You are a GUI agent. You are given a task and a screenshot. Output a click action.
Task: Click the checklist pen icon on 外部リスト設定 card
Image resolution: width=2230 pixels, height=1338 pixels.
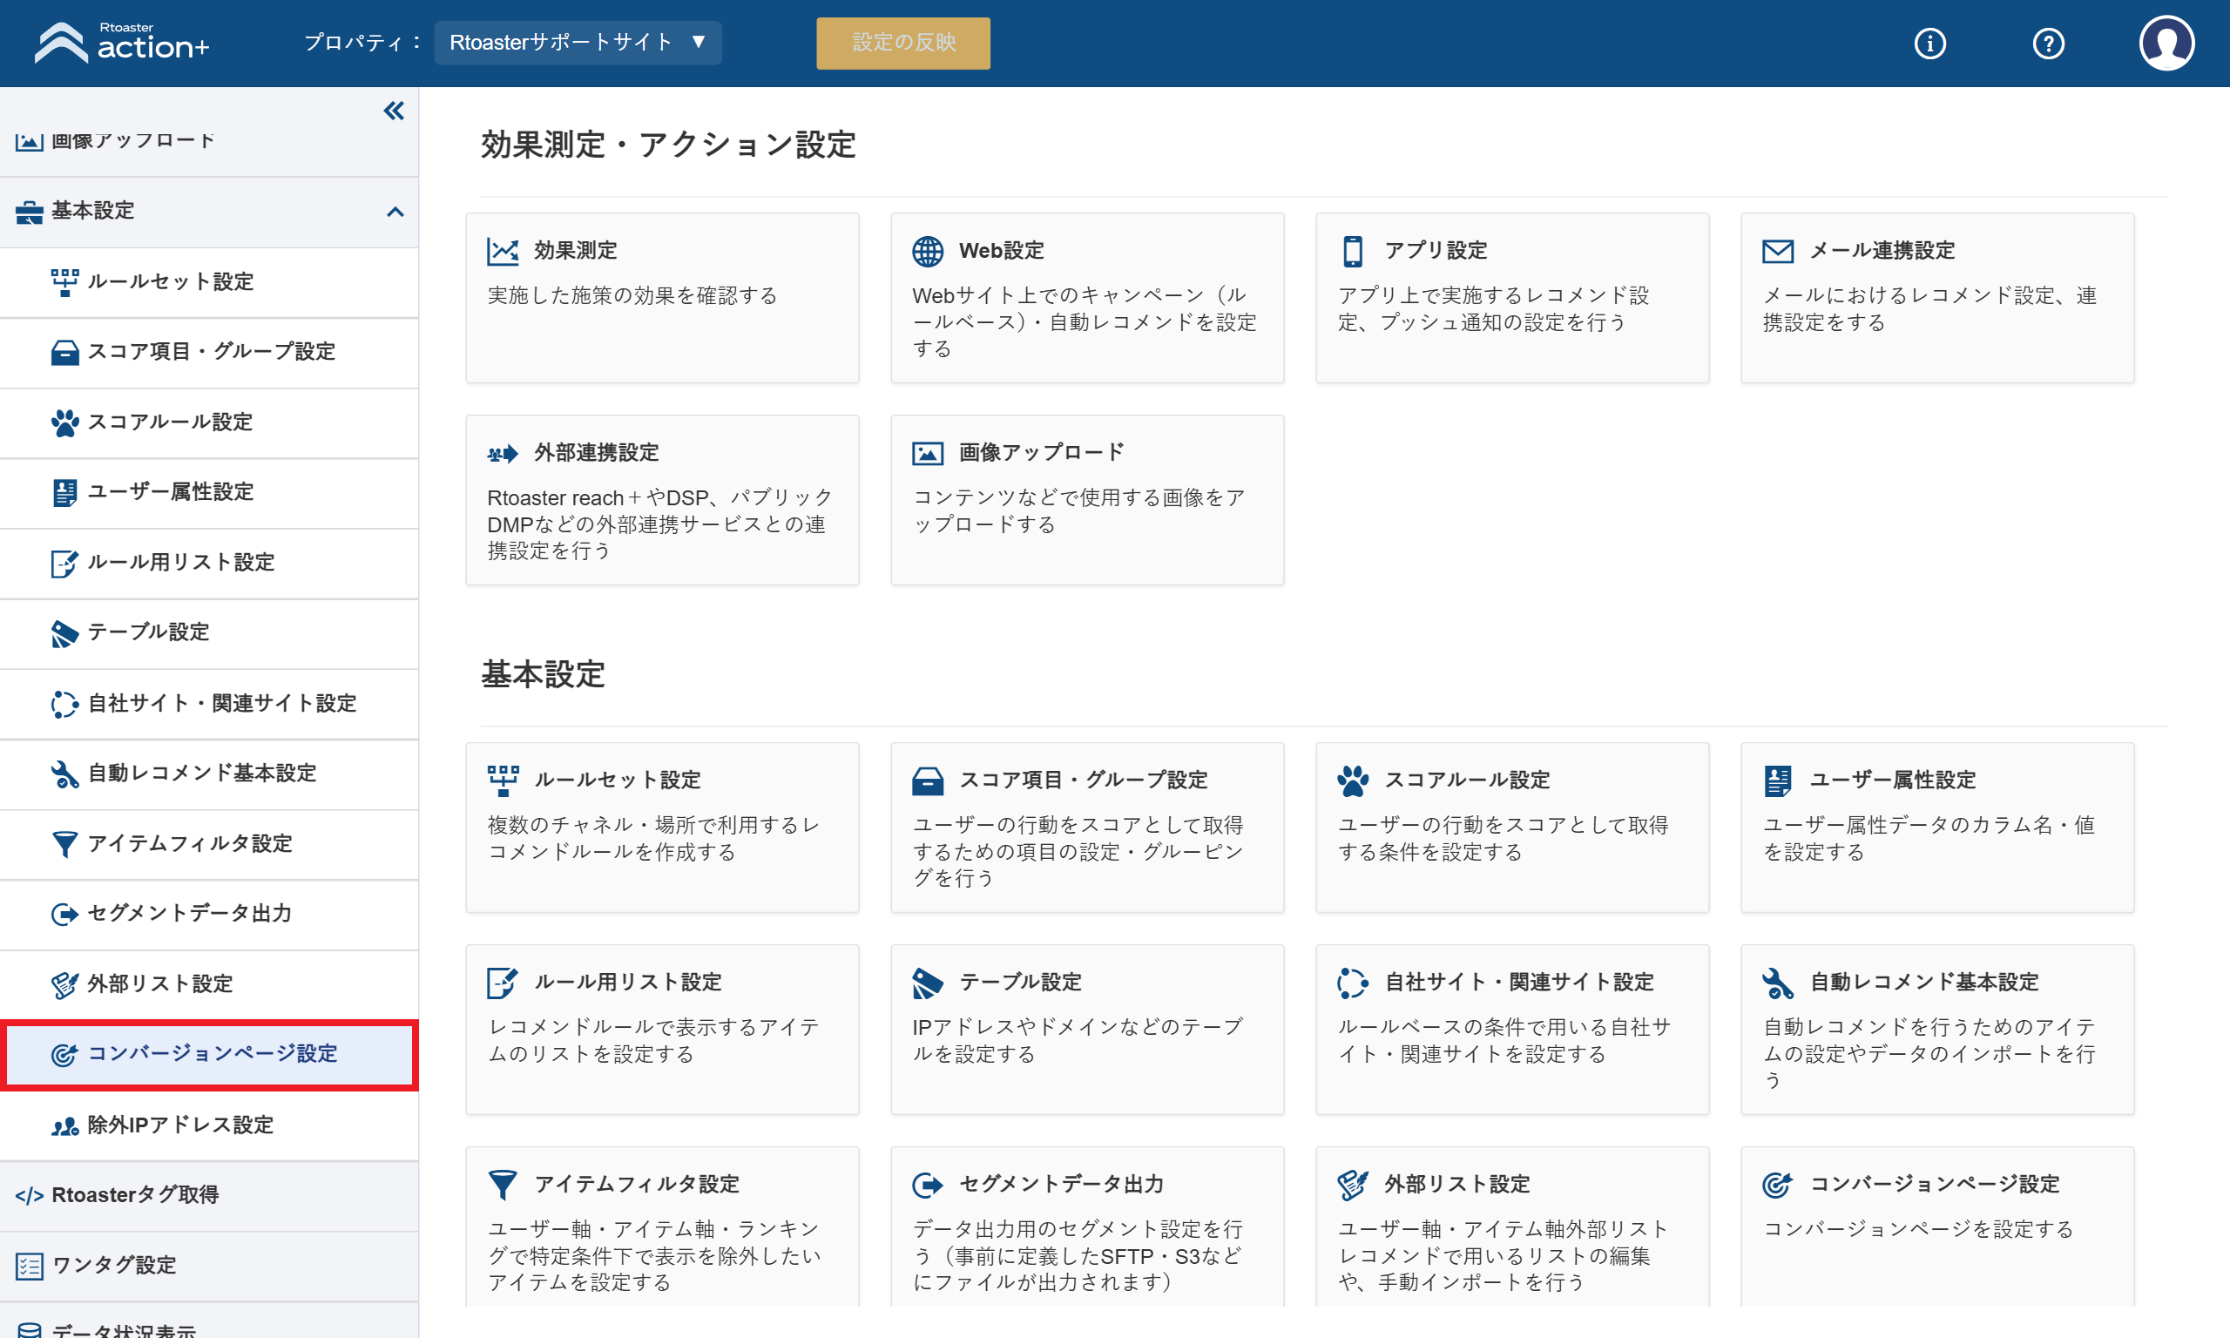(1352, 1185)
